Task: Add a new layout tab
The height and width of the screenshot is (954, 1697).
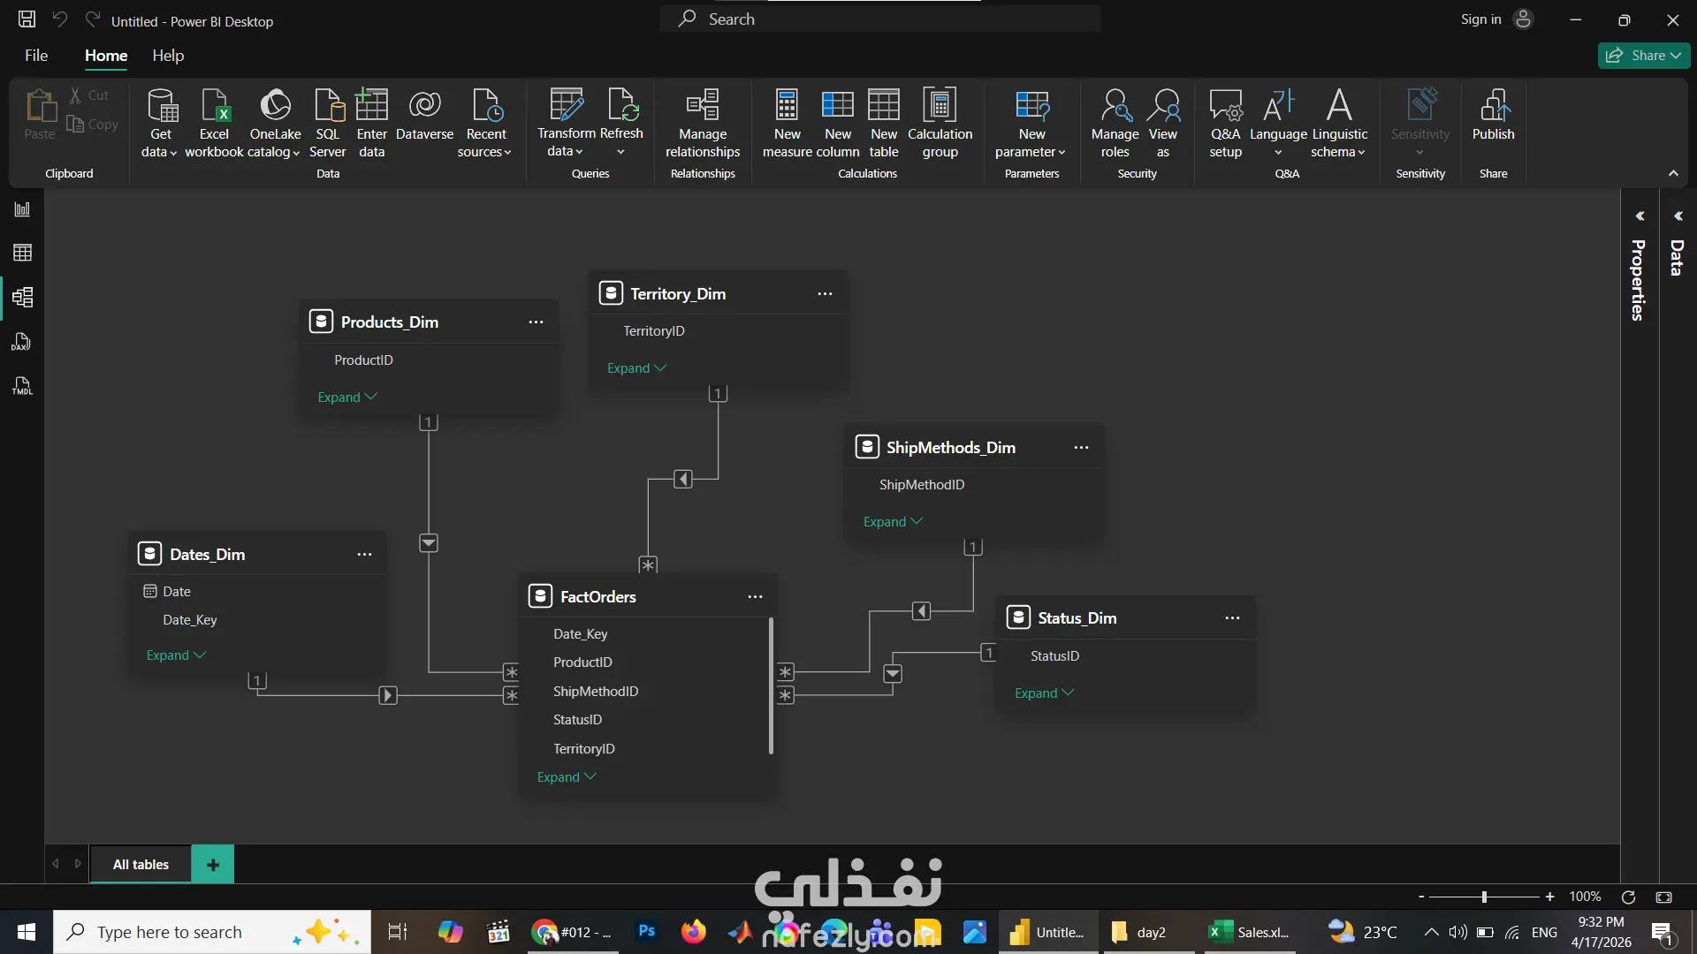Action: 213,865
